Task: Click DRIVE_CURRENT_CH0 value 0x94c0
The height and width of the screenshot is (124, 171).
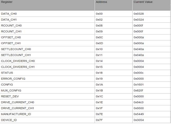Action: (x=139, y=102)
